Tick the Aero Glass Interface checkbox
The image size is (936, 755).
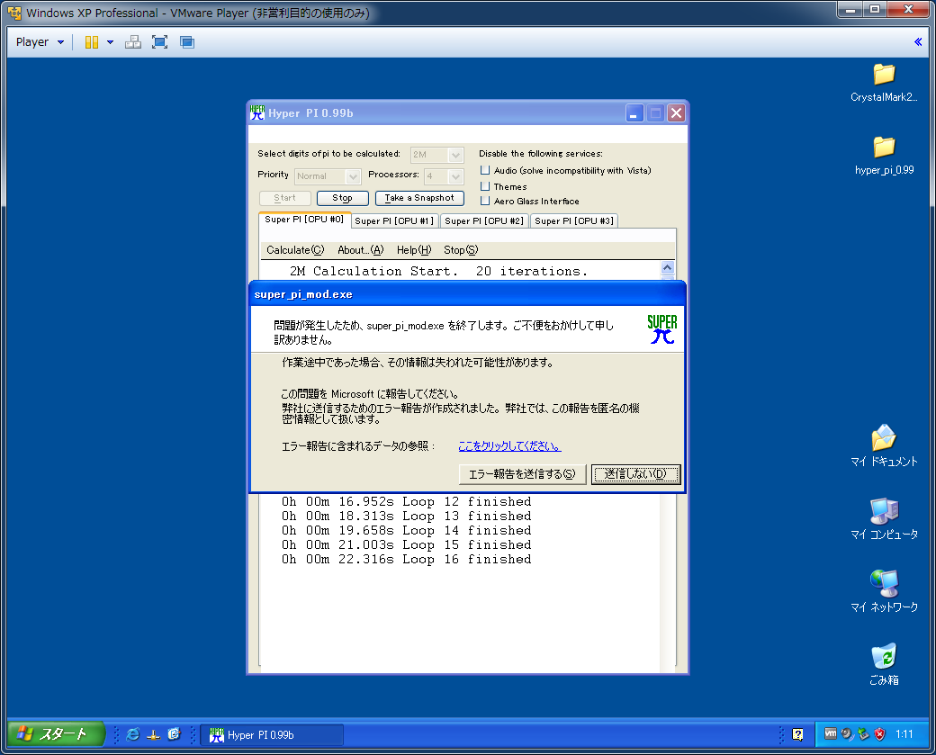(485, 201)
